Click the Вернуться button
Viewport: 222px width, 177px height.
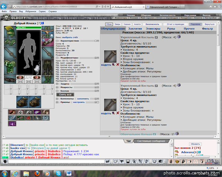tap(209, 24)
